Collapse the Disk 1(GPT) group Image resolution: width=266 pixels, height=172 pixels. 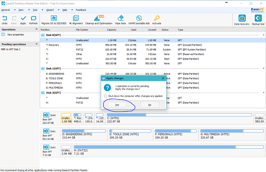click(x=263, y=68)
